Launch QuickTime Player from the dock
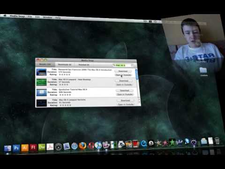 [x=143, y=143]
